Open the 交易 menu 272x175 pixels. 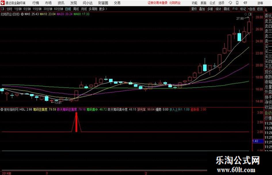(x=117, y=3)
